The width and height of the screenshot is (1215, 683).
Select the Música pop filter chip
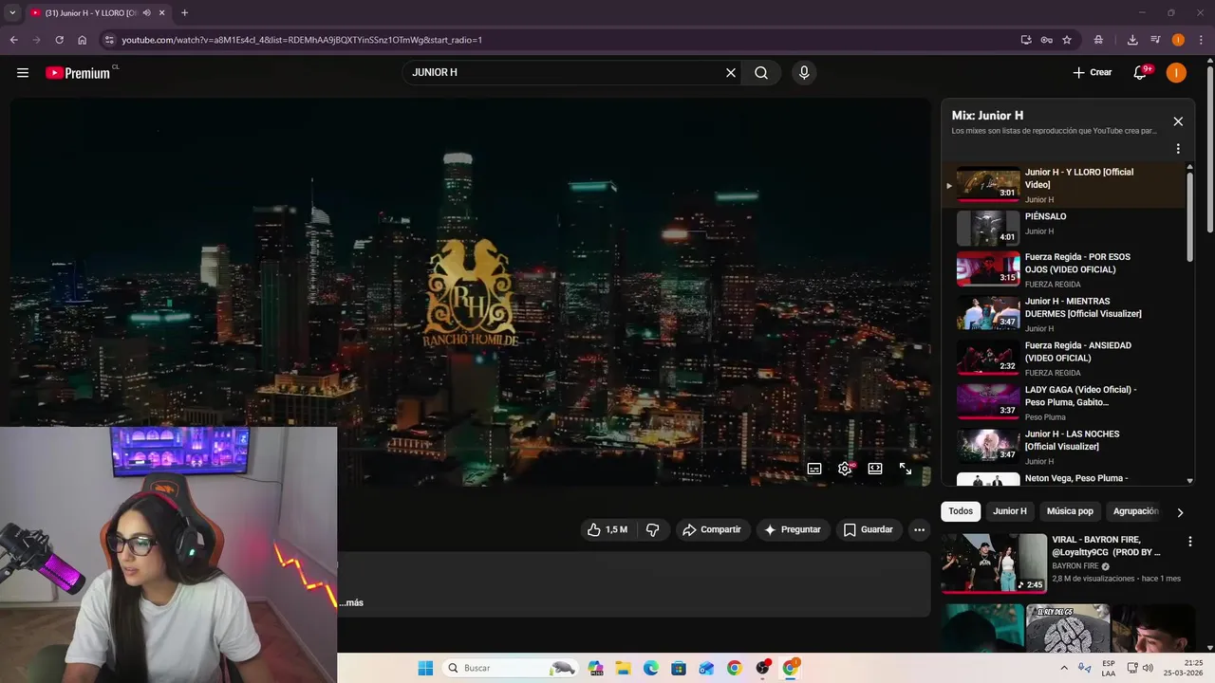[1070, 511]
